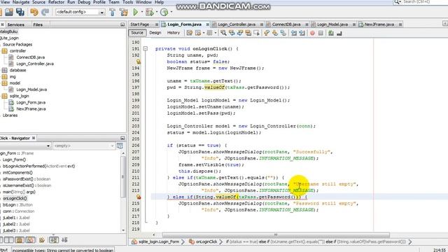
Task: Open the Profile Project dropdown arrow
Action: (171, 12)
